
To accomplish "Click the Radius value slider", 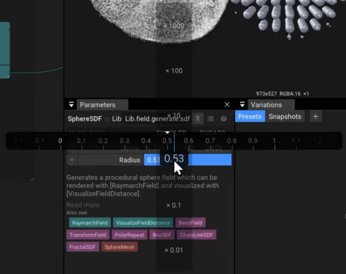I will point(208,160).
